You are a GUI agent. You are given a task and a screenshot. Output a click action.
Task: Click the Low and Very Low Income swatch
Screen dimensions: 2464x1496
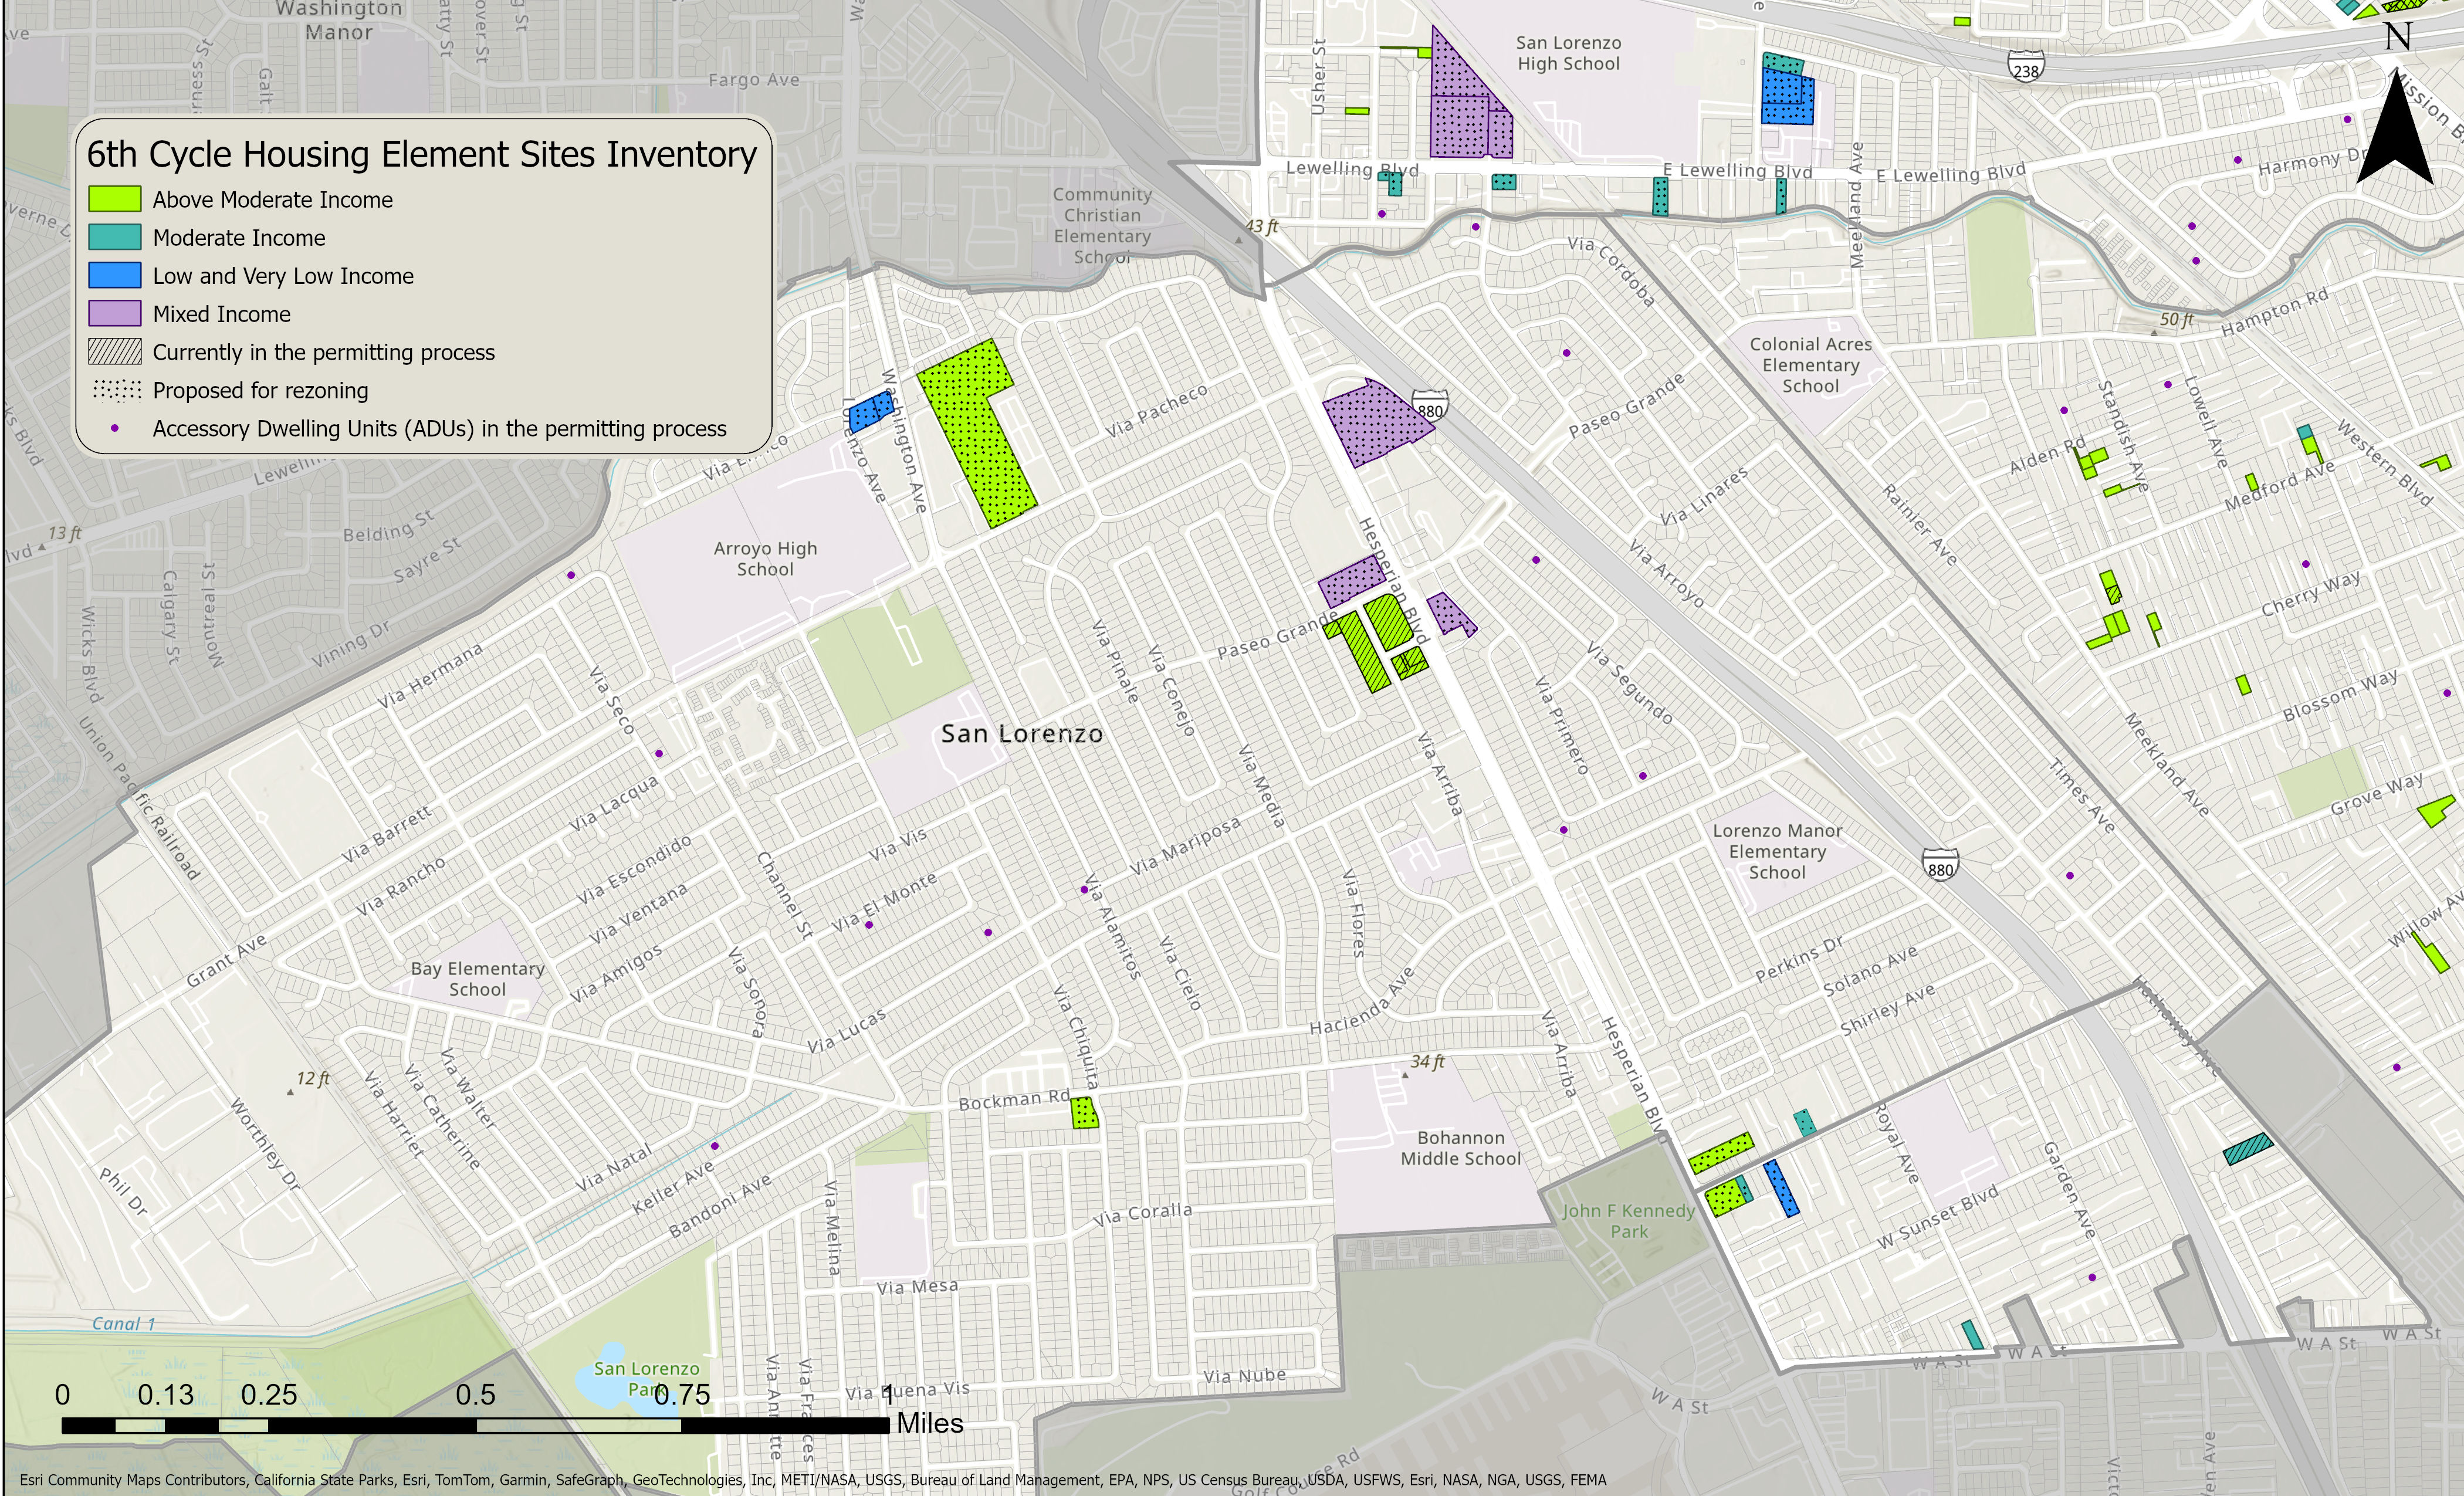(x=115, y=275)
